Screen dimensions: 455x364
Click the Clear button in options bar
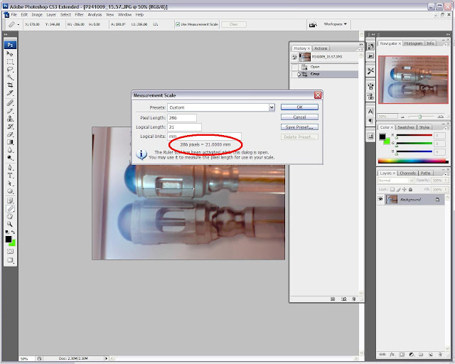tap(234, 24)
